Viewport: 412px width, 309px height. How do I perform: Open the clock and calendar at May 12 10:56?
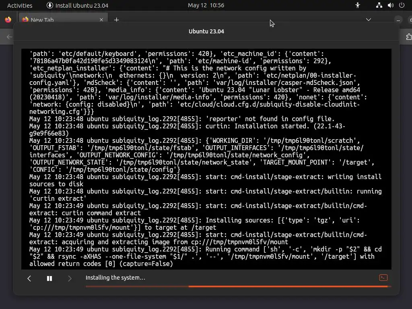point(206,5)
